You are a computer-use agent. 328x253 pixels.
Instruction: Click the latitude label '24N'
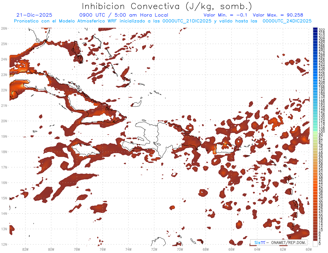click(x=4, y=59)
